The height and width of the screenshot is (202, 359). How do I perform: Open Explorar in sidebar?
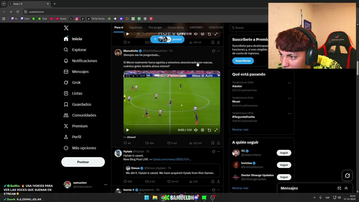click(x=75, y=50)
